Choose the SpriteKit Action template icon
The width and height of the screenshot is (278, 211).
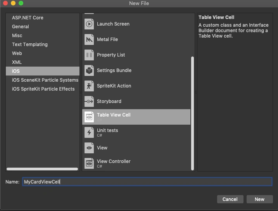tap(89, 86)
